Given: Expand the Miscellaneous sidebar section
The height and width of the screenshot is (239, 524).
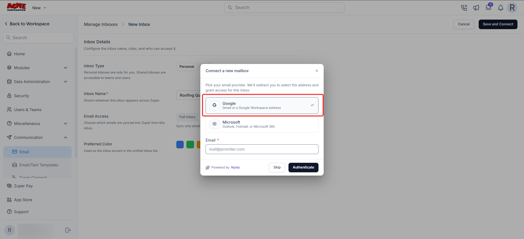Looking at the screenshot, I should click(x=37, y=124).
